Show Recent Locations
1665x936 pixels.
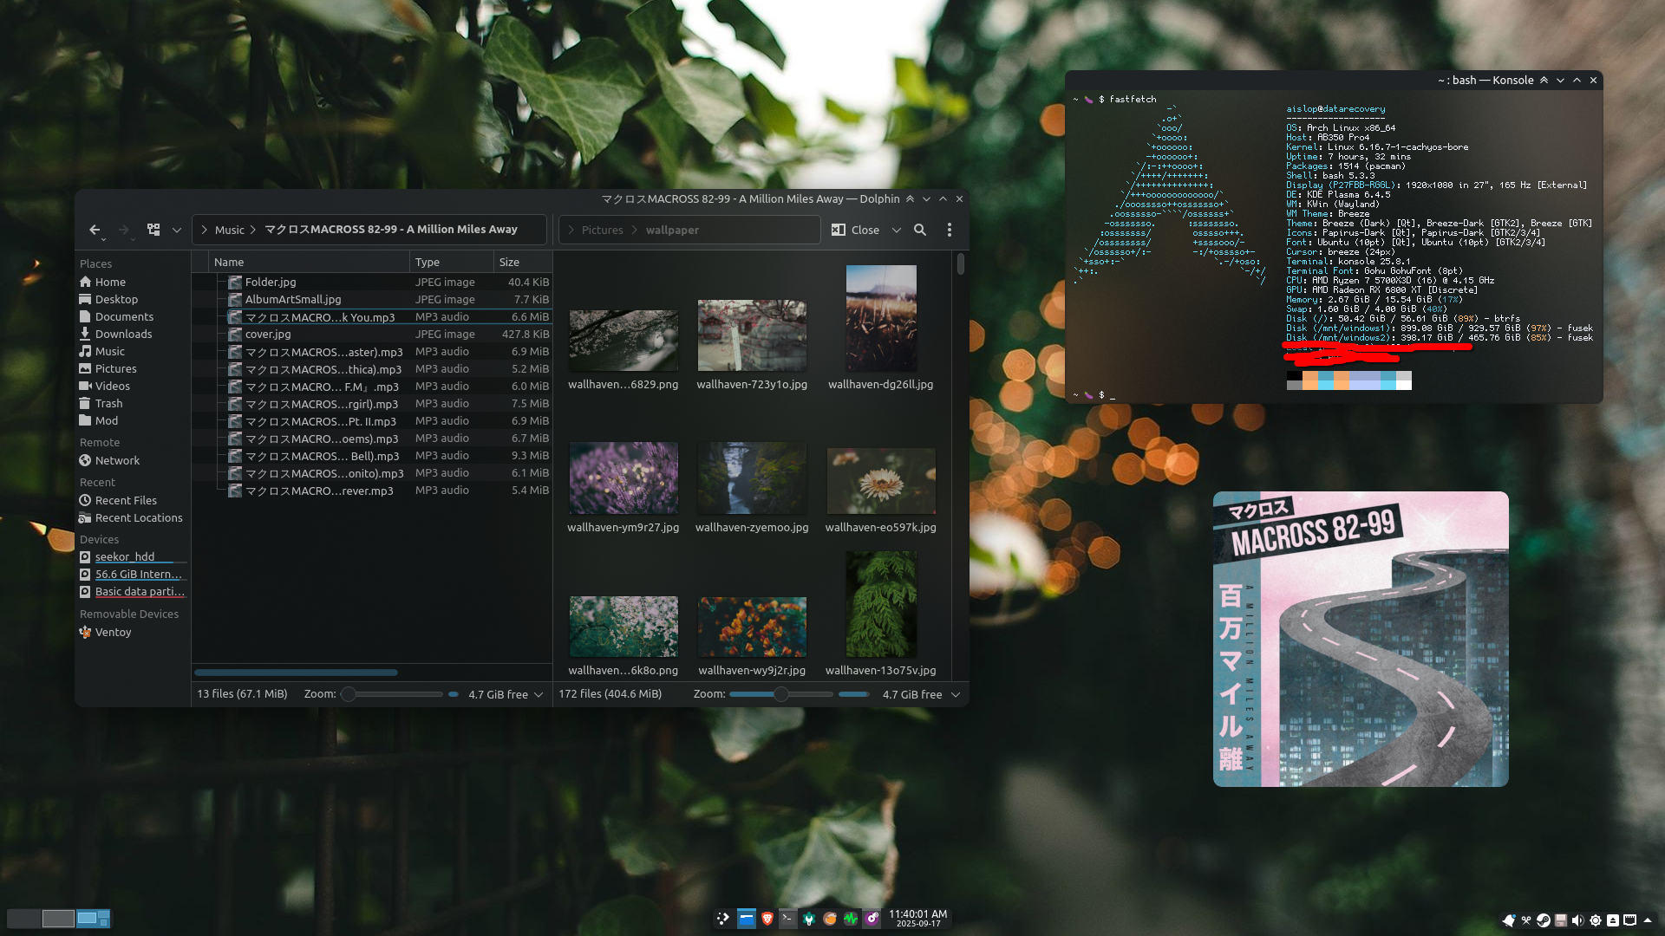coord(132,517)
